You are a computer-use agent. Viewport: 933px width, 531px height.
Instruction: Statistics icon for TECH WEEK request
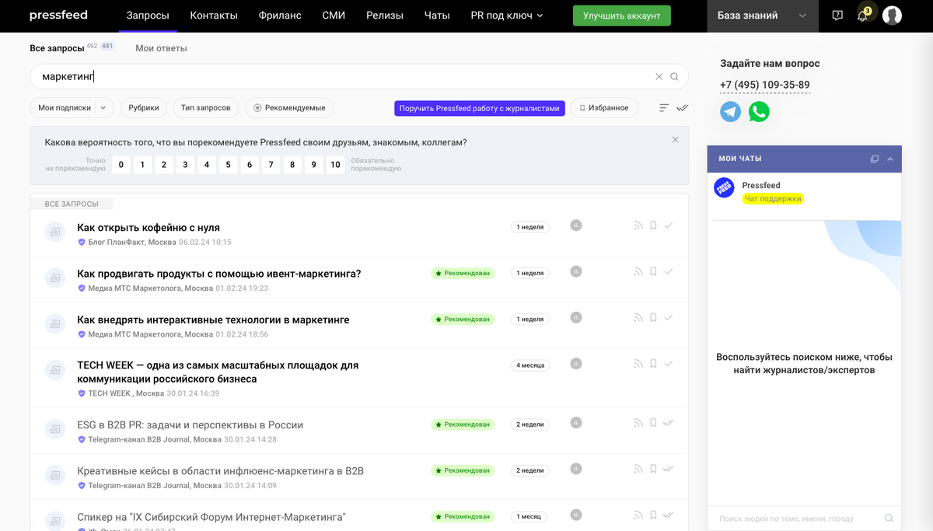pos(576,363)
